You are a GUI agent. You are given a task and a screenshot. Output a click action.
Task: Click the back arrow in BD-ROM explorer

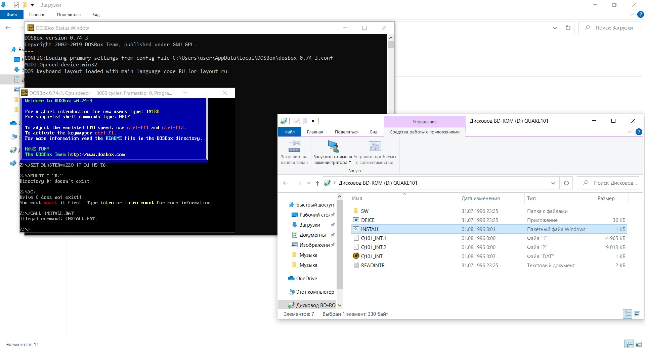[x=286, y=183]
